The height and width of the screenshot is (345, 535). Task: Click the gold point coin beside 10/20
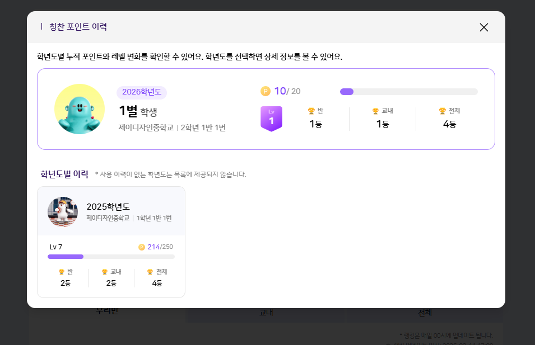(266, 91)
